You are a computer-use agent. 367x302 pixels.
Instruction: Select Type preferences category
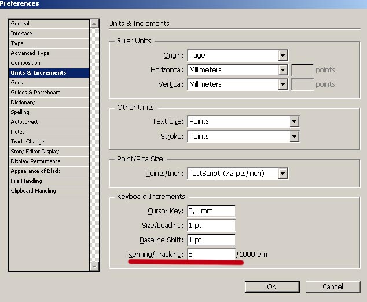tap(49, 43)
